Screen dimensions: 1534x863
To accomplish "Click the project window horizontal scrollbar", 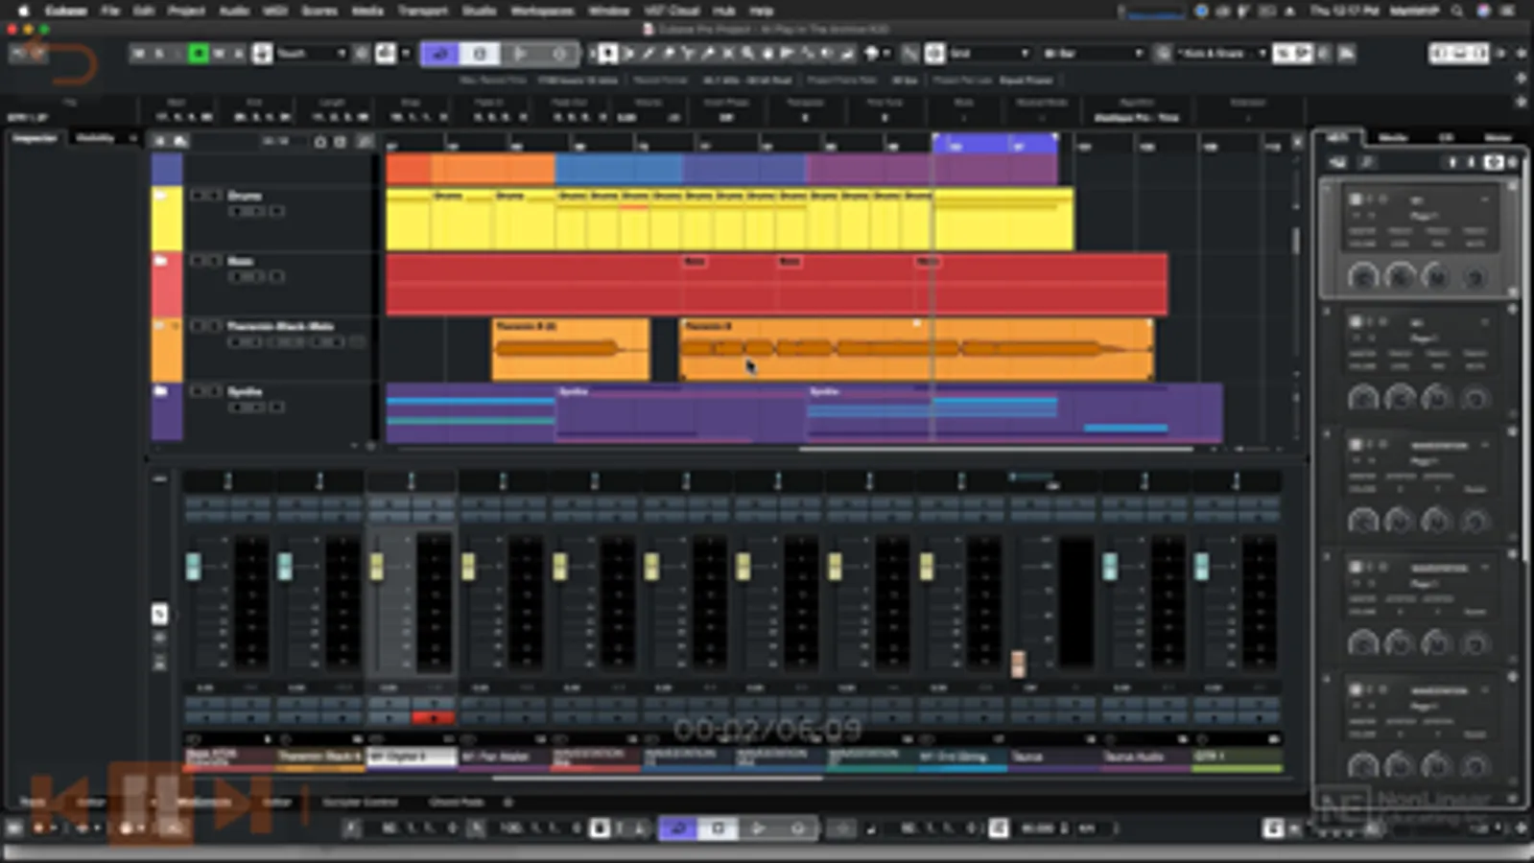I will pos(995,449).
